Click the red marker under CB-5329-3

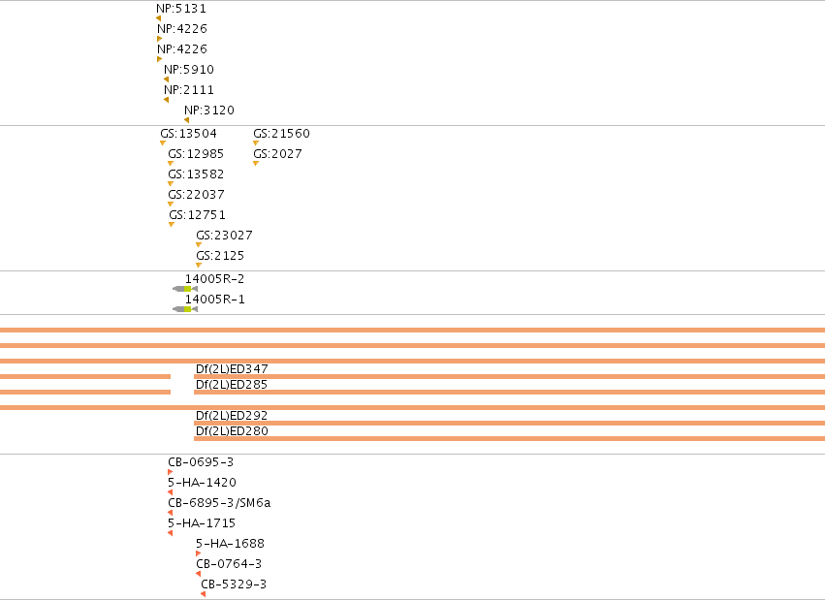click(x=203, y=594)
